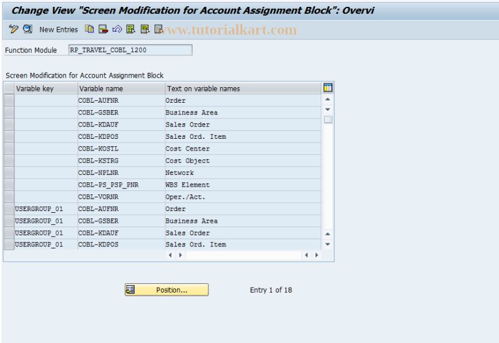Select the Cost Object row marker

(9, 161)
